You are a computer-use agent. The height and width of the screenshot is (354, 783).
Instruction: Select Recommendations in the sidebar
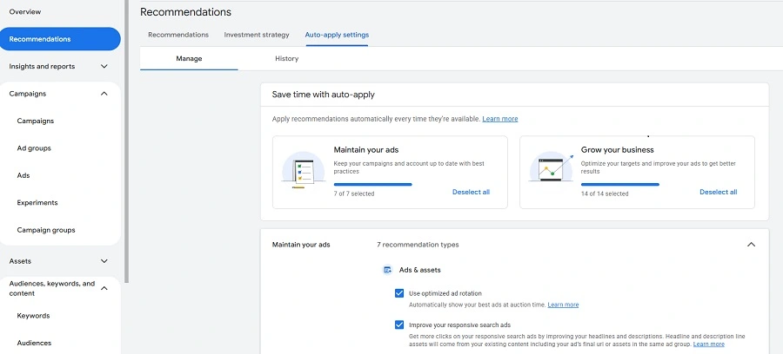tap(60, 39)
